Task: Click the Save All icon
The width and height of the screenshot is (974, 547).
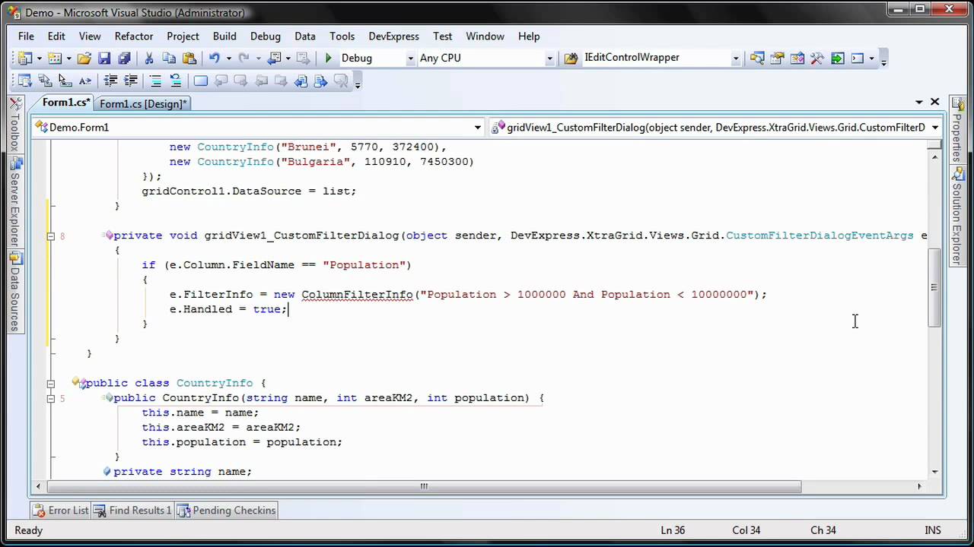Action: 124,58
